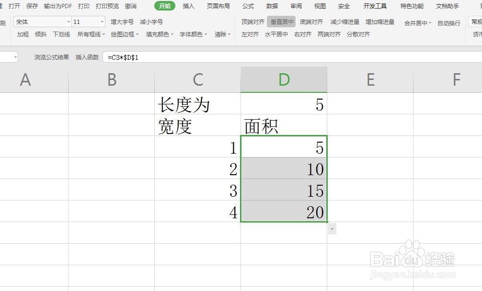This screenshot has width=482, height=291.
Task: Apply 加粗 (Bold) formatting
Action: click(22, 34)
